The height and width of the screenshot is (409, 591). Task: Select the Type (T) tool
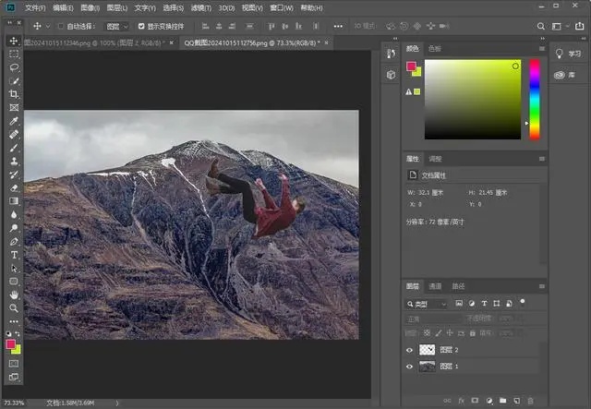[x=14, y=254]
